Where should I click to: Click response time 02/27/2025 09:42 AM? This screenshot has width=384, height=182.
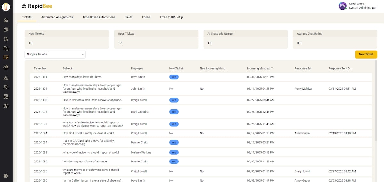[342, 171]
